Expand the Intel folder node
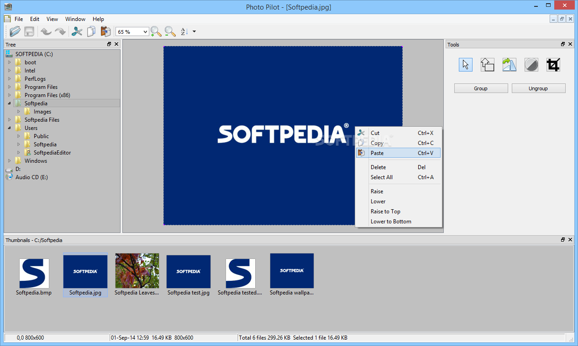Image resolution: width=578 pixels, height=346 pixels. coord(9,71)
